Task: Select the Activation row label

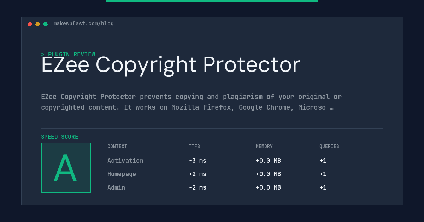Action: pyautogui.click(x=125, y=161)
